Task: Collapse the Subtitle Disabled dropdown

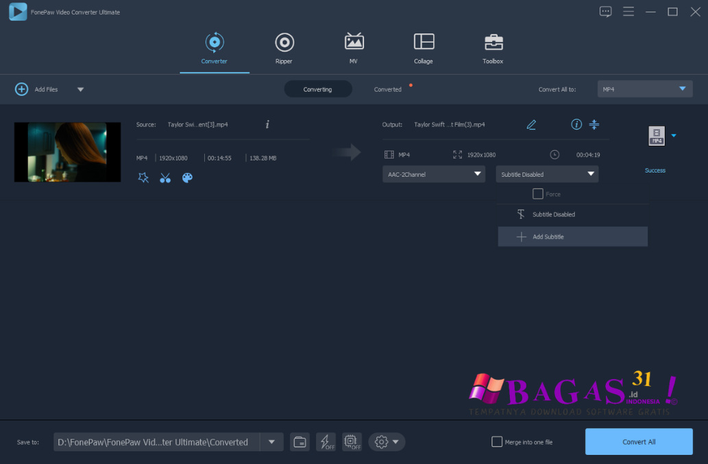Action: [x=547, y=174]
